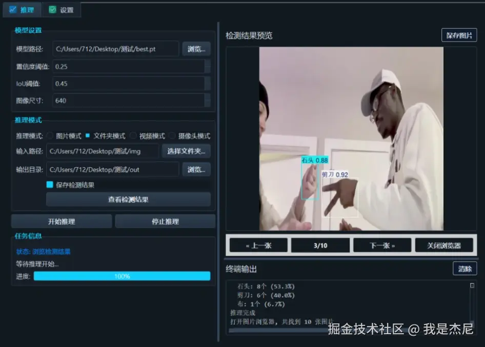
Task: Clear terminal output with 清除
Action: pyautogui.click(x=464, y=268)
